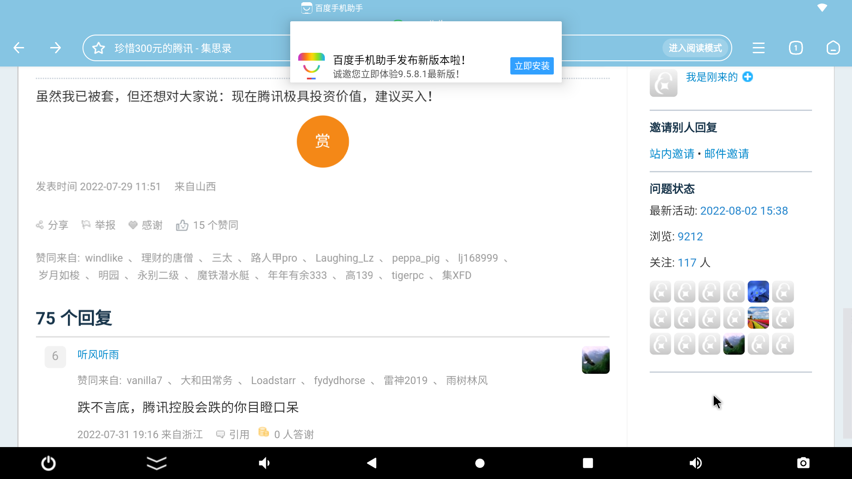Follow user 我是刚来的 plus icon
The height and width of the screenshot is (479, 852).
[x=748, y=77]
